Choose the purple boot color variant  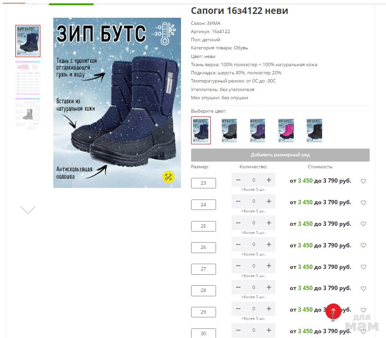pos(257,130)
